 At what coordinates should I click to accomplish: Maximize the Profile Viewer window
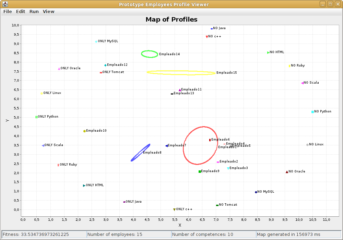coord(330,4)
